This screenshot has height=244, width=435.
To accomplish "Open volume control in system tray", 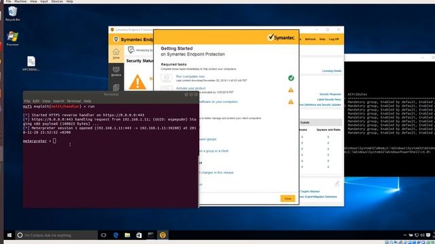I will pos(422,235).
